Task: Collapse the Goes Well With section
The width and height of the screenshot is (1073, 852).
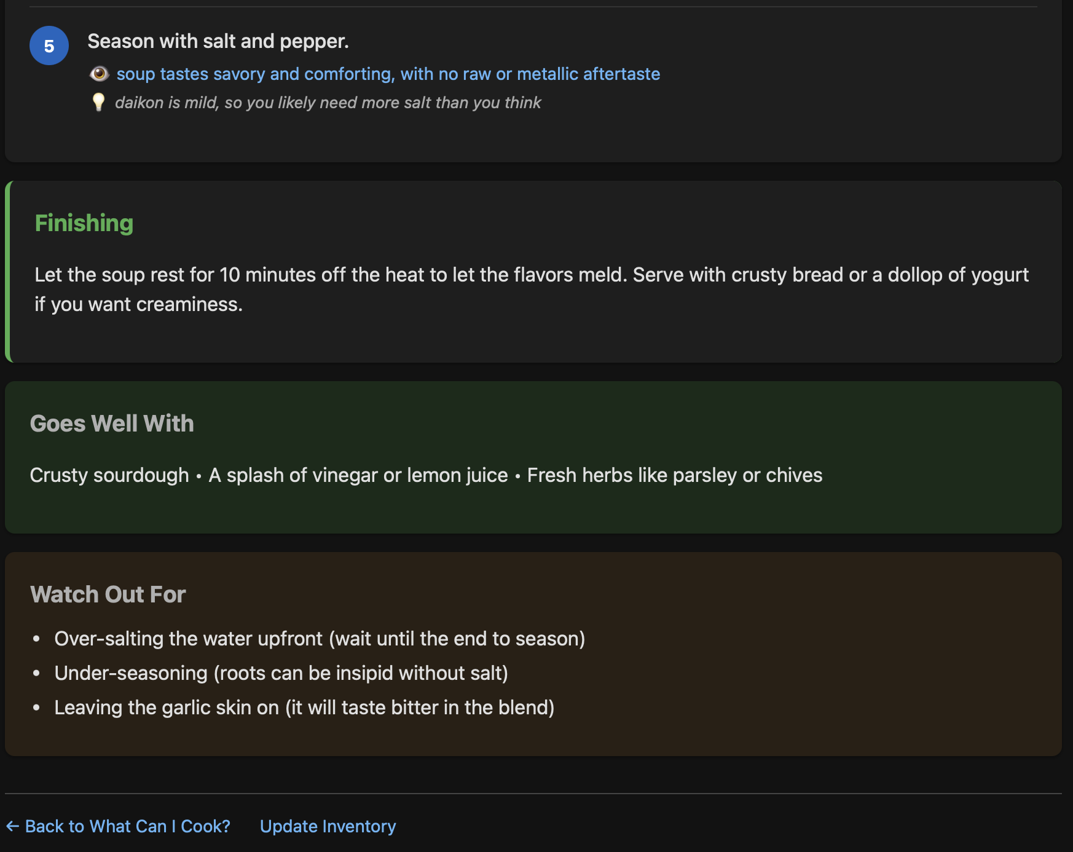Action: tap(112, 424)
